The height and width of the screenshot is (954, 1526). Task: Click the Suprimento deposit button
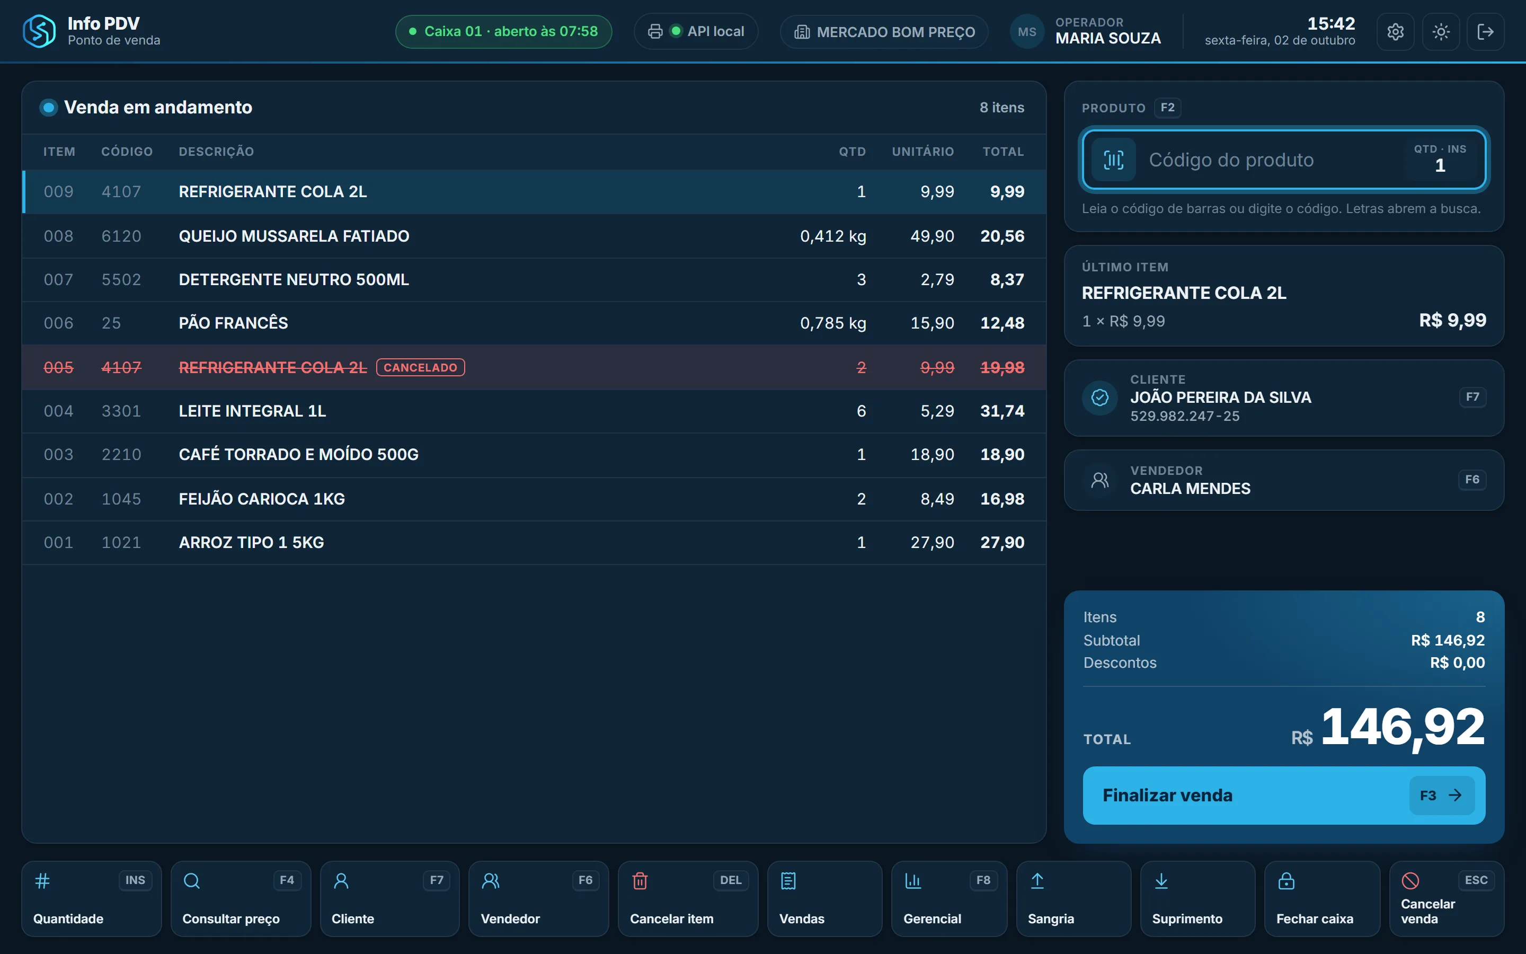click(x=1197, y=898)
